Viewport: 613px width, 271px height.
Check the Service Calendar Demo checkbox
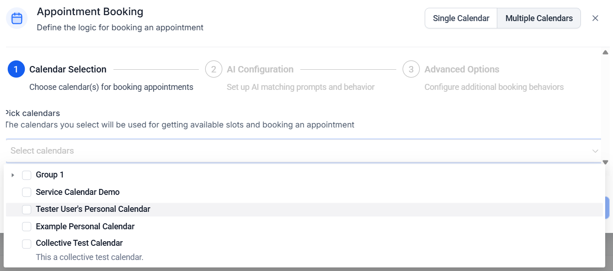click(26, 192)
